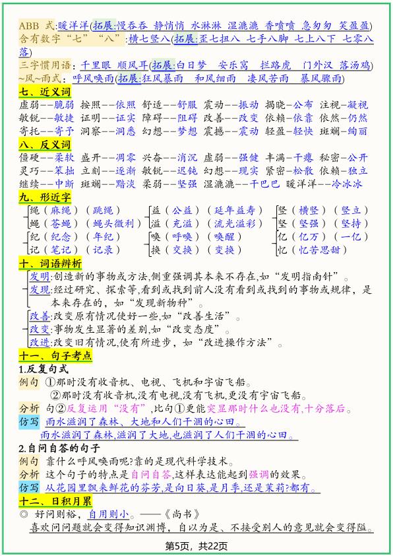Click the idiom 忆苦思甜

coord(319,250)
